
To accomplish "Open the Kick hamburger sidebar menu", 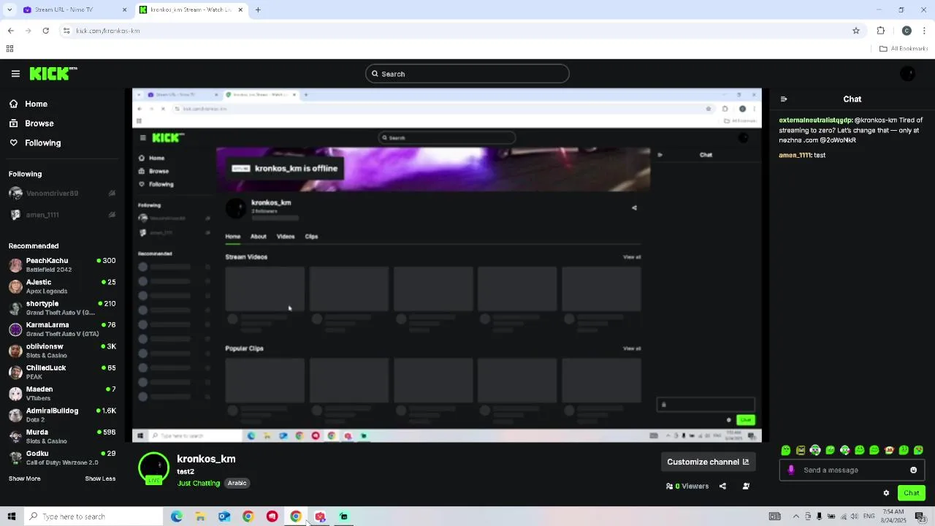I will (15, 74).
